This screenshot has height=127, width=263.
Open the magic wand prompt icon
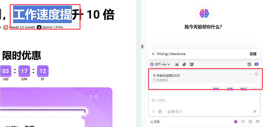coord(153,111)
